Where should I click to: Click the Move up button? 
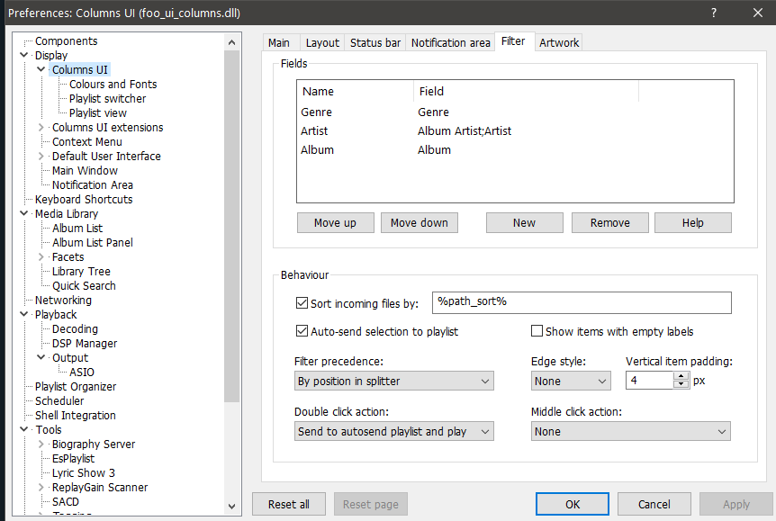coord(335,223)
